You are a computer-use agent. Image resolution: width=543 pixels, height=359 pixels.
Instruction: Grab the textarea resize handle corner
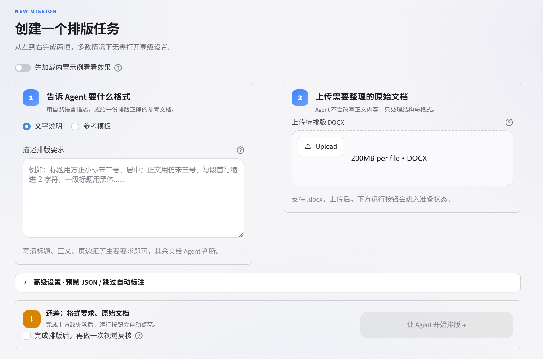pos(241,235)
